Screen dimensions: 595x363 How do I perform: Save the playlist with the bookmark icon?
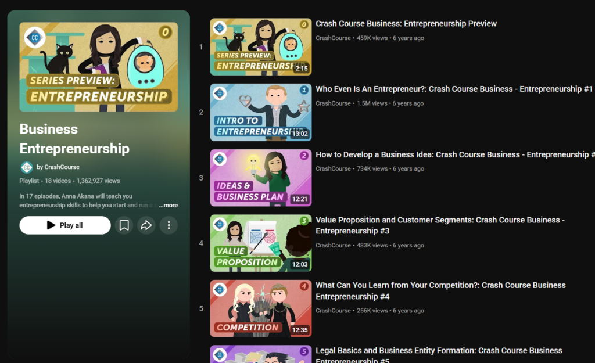(x=124, y=225)
